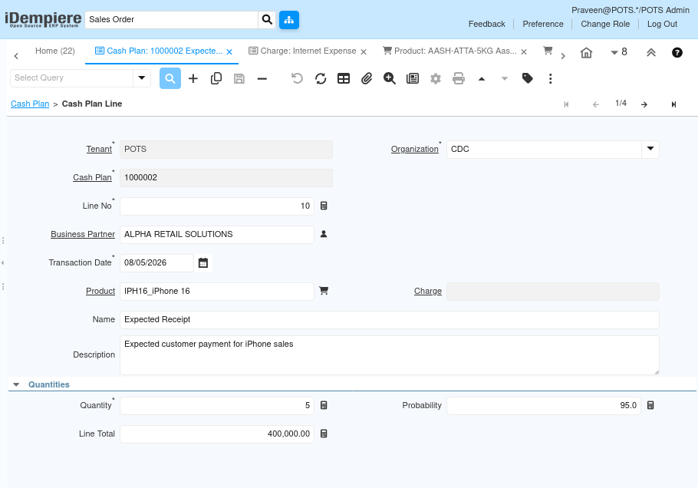Close the Product: AASH-ATTA-5KG tab
The height and width of the screenshot is (488, 698).
(x=524, y=52)
